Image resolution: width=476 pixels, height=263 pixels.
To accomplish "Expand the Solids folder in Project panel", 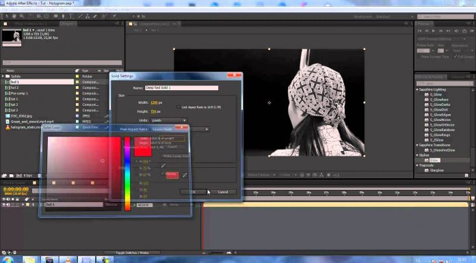I will (3, 76).
